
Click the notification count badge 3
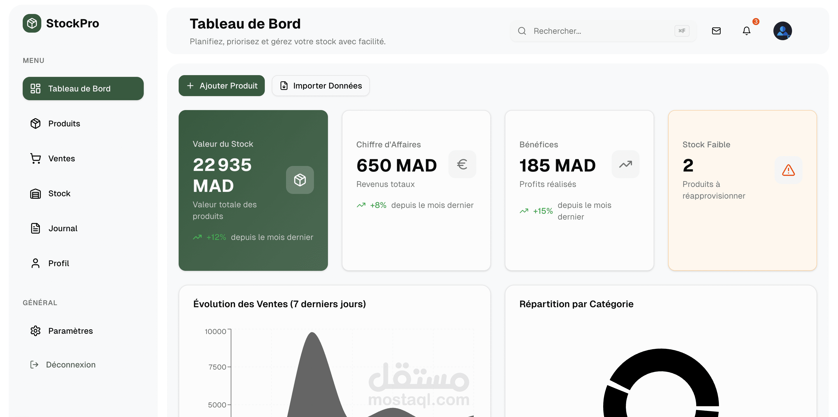[756, 22]
